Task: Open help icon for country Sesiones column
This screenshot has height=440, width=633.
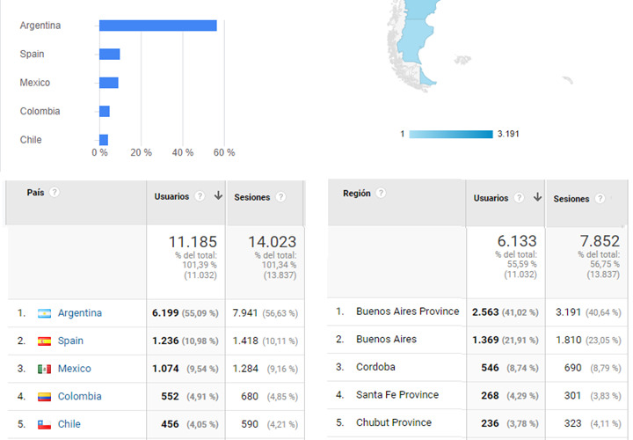Action: tap(280, 197)
